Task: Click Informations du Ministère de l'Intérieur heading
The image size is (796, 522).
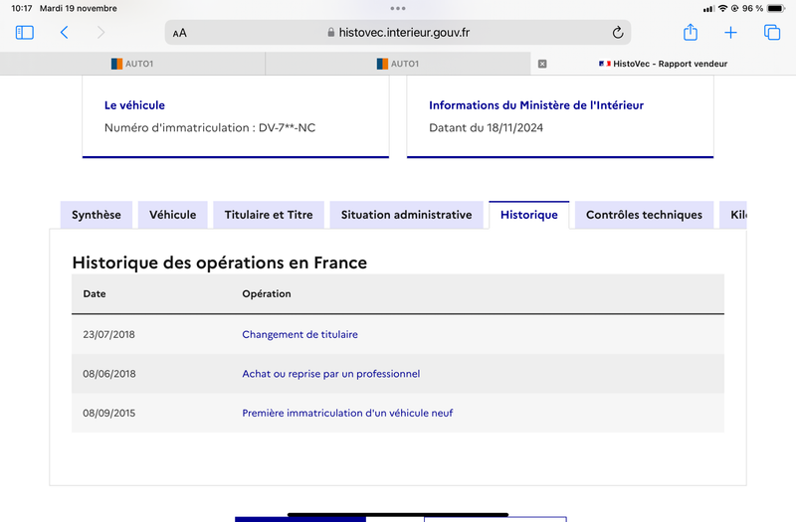Action: pyautogui.click(x=536, y=105)
